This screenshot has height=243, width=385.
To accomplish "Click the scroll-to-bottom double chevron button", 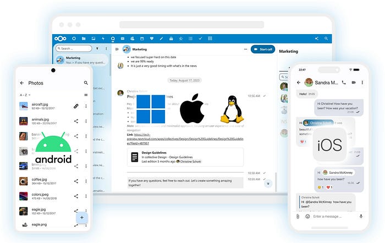I will tap(268, 184).
